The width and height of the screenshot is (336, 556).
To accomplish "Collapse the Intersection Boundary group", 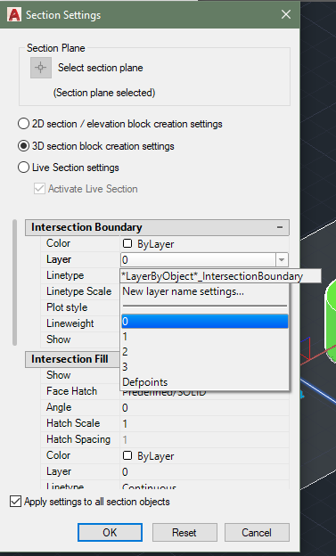I will tap(280, 227).
